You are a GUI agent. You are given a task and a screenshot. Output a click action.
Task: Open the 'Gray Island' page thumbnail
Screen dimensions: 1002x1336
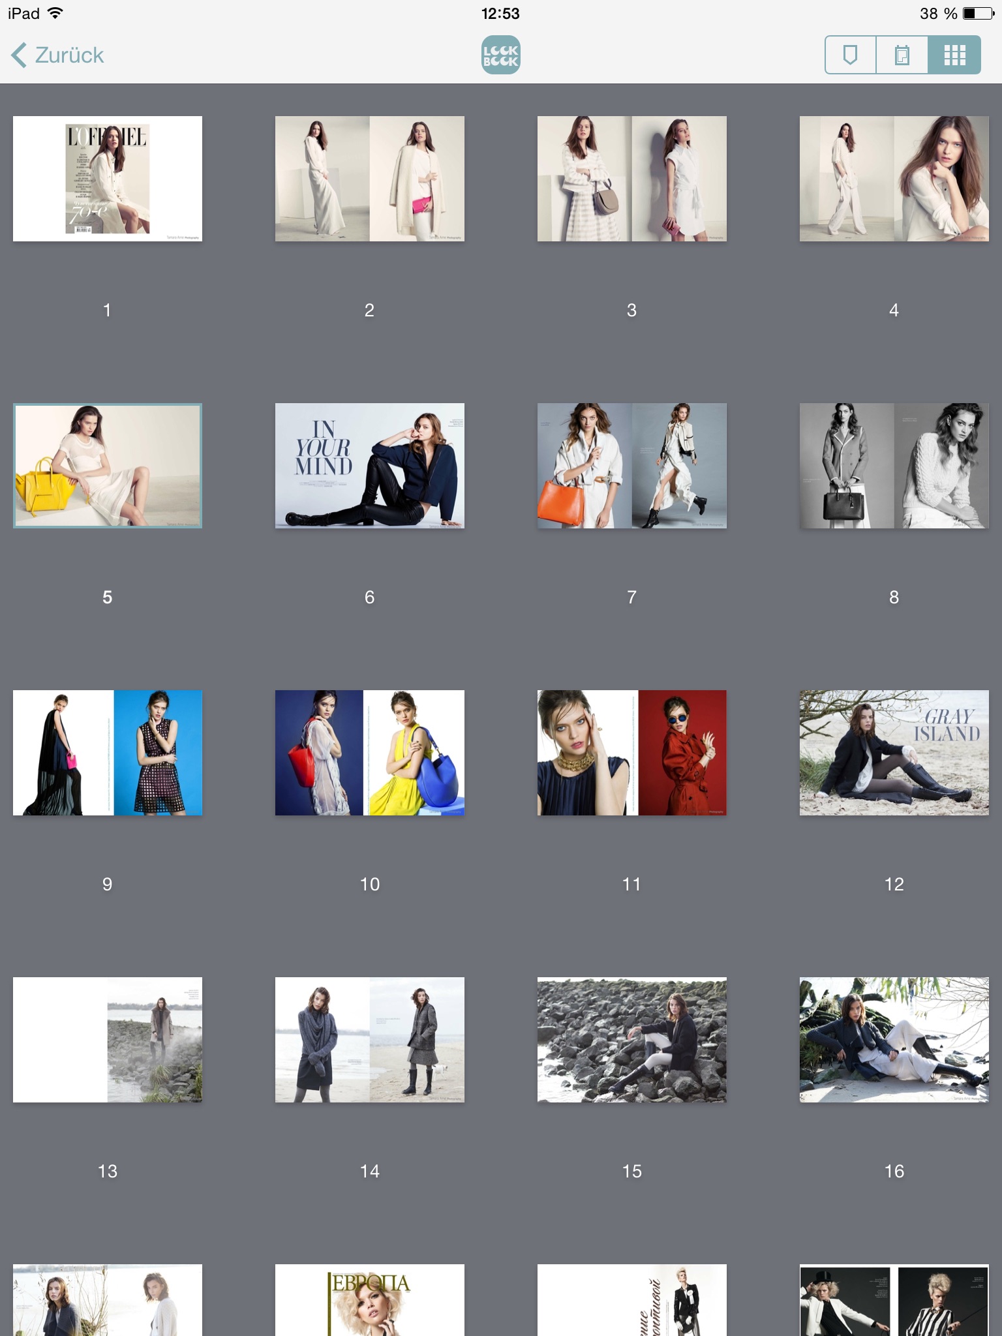coord(894,753)
